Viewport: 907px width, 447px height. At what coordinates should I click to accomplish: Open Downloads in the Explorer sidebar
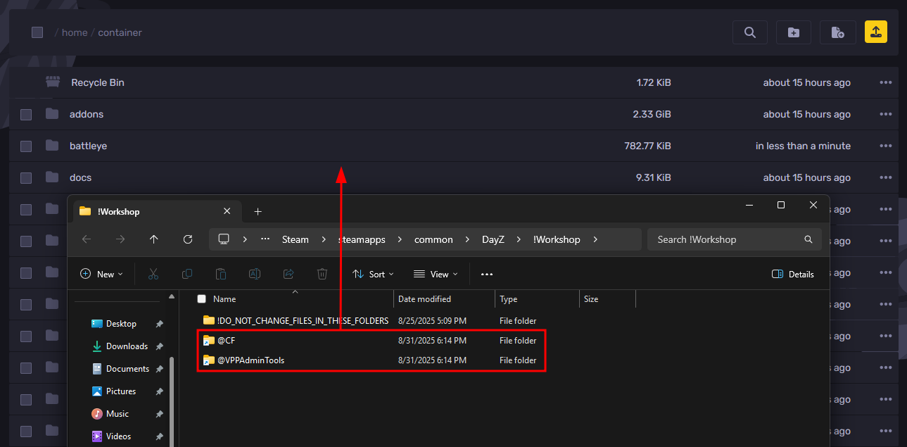pos(127,346)
